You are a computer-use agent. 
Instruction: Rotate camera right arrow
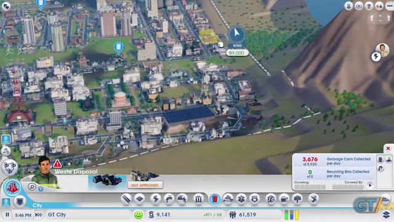tap(388, 18)
